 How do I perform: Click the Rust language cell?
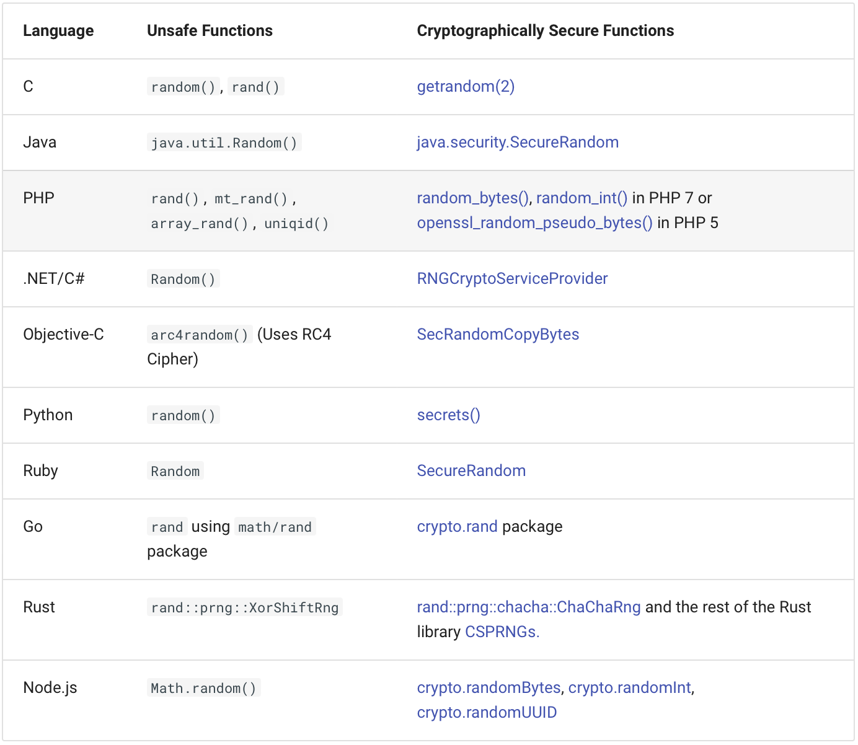[39, 607]
